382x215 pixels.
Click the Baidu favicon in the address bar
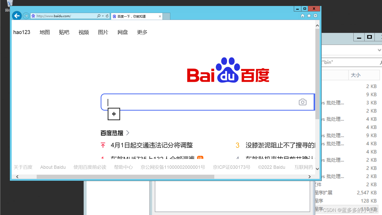click(x=33, y=16)
